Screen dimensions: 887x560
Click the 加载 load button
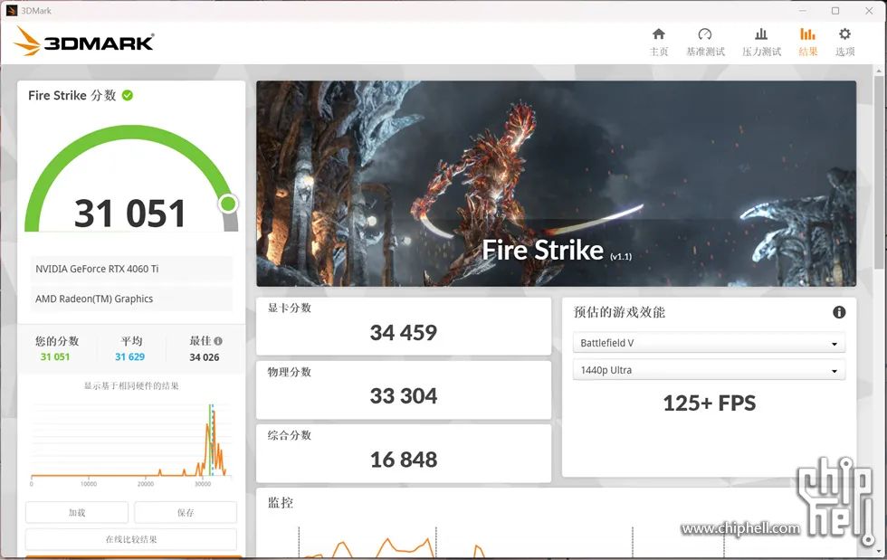[x=77, y=512]
